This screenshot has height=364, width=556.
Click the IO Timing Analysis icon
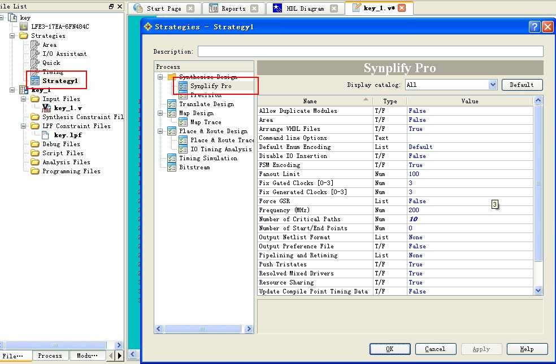[x=183, y=150]
